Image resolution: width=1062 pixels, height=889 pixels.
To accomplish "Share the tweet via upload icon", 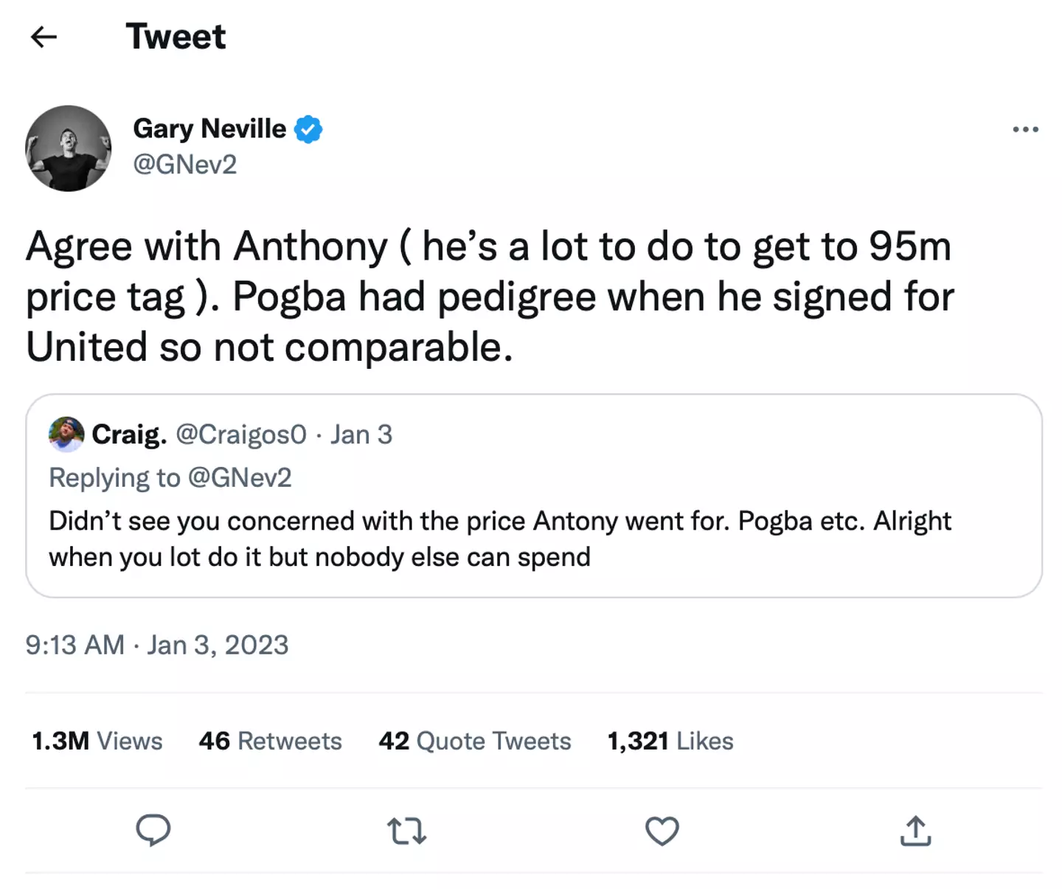I will click(915, 831).
